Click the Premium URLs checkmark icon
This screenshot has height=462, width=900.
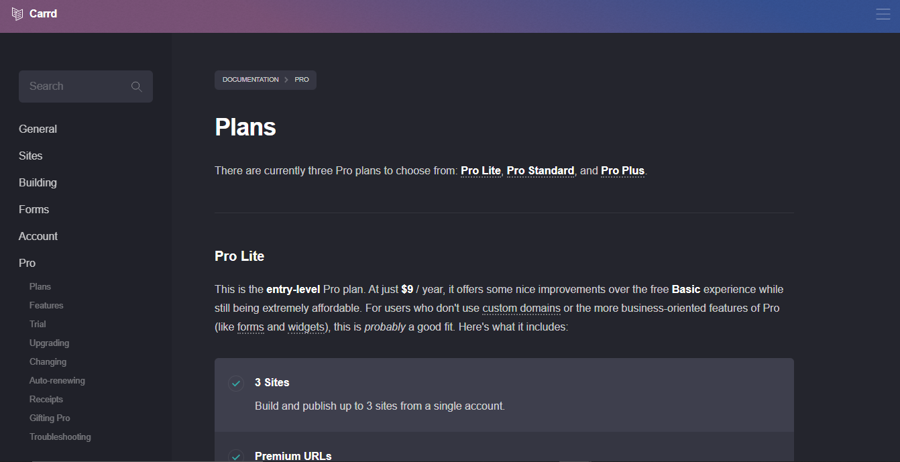[x=236, y=456]
